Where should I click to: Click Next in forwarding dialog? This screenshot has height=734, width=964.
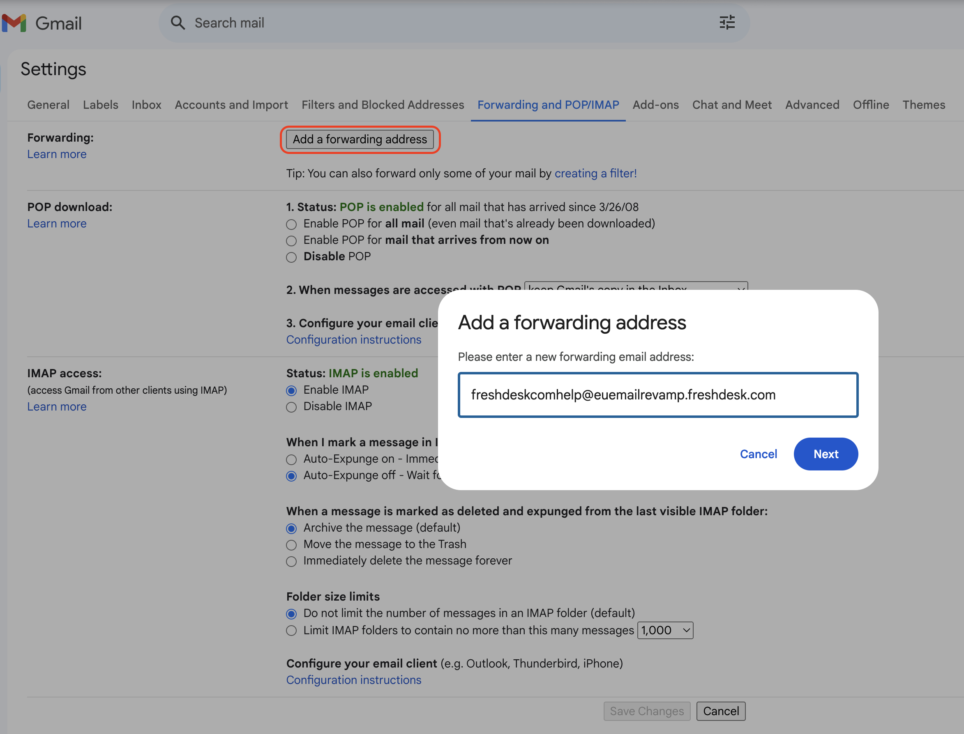826,454
